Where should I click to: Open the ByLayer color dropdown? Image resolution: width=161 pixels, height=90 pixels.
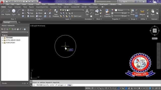(x=122, y=10)
